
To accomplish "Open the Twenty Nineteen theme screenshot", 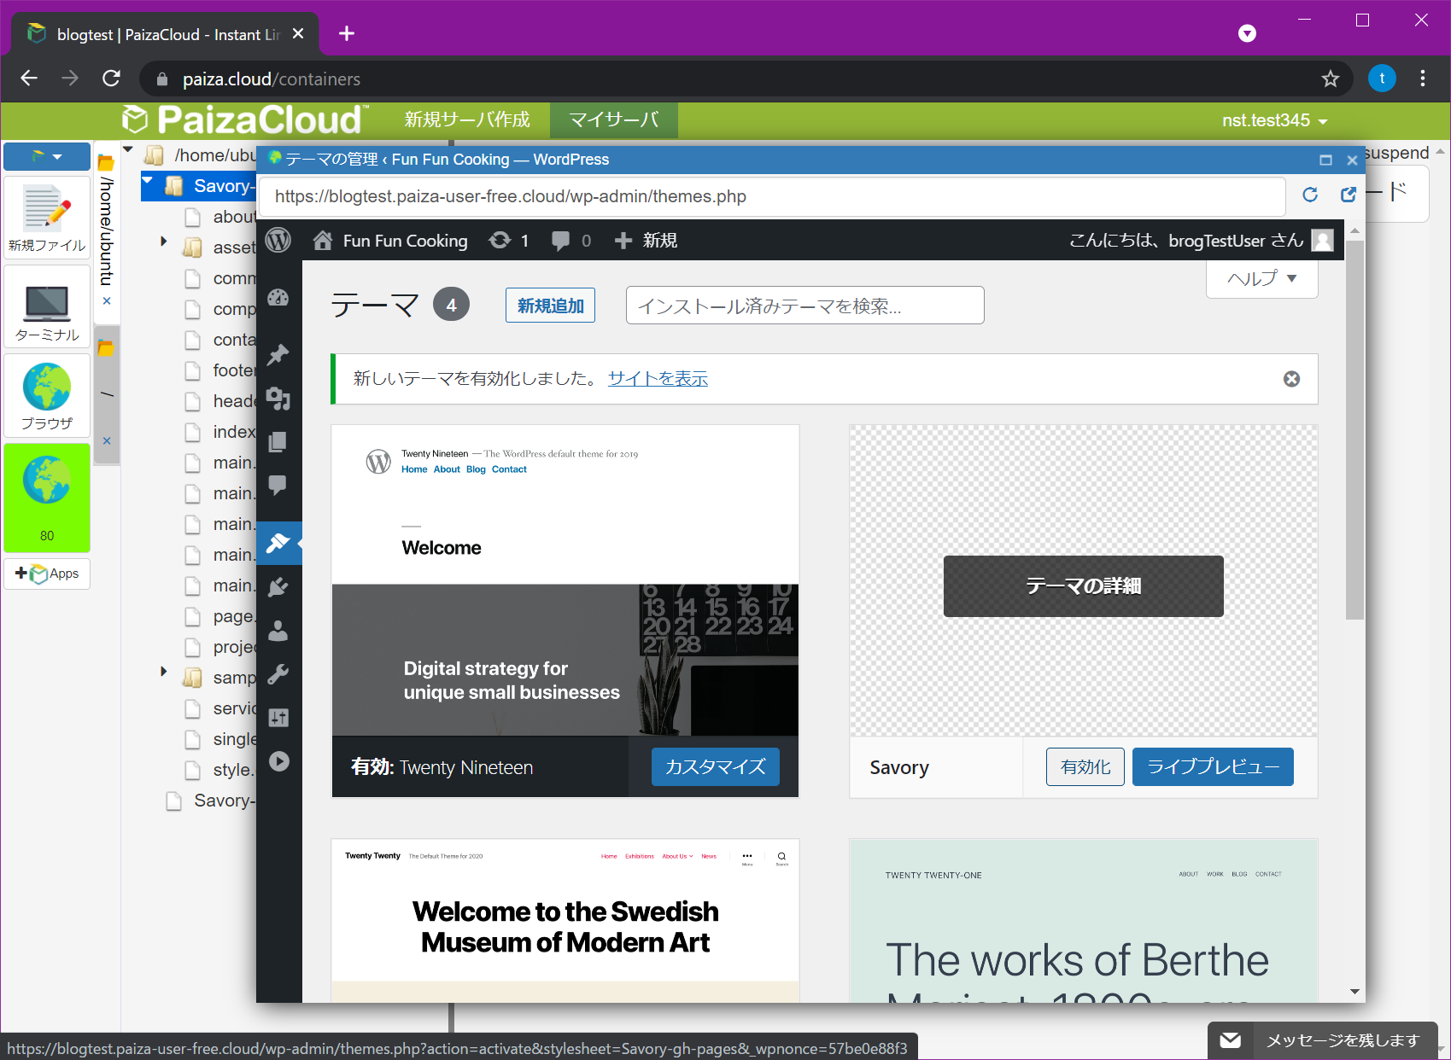I will (565, 580).
